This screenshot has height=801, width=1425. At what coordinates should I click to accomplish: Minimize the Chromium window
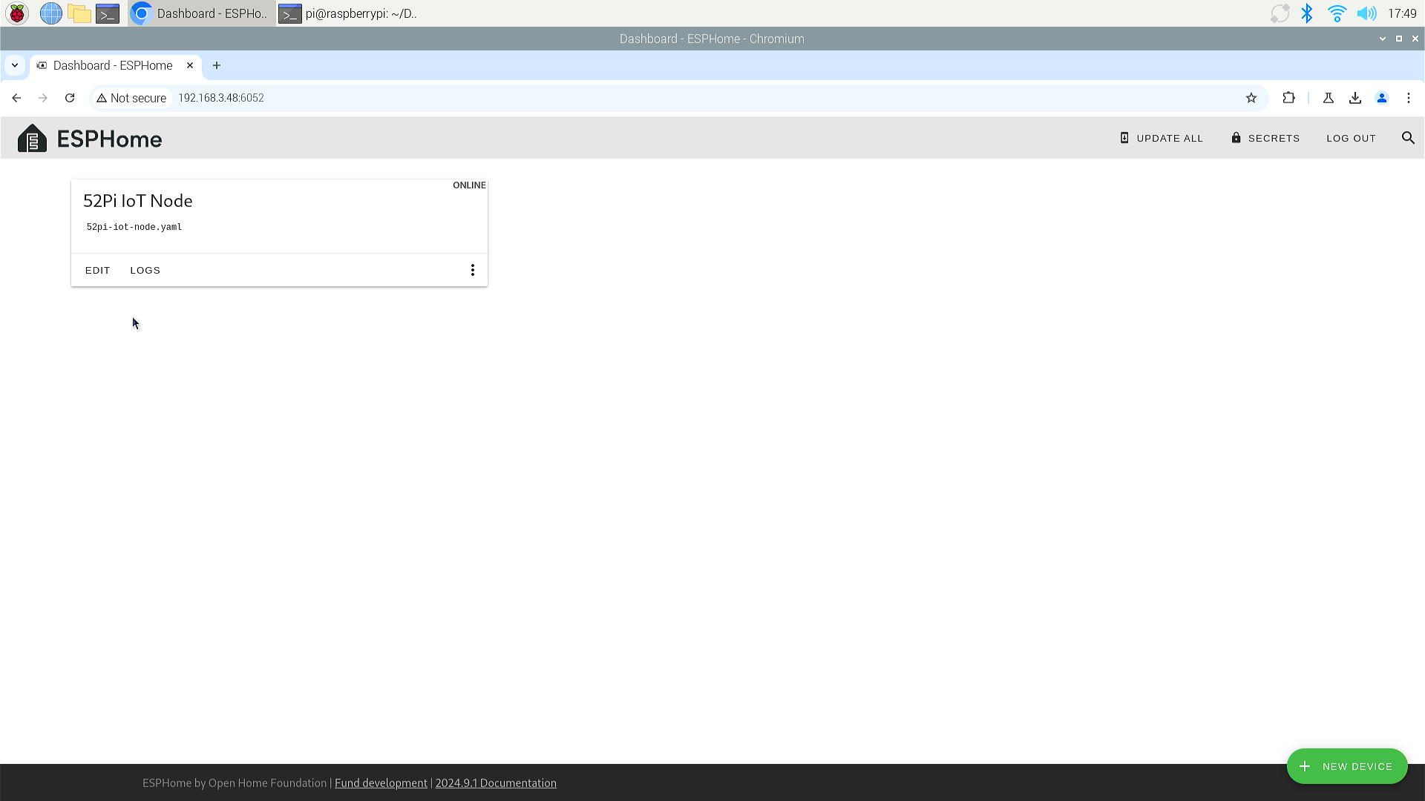click(x=1383, y=39)
